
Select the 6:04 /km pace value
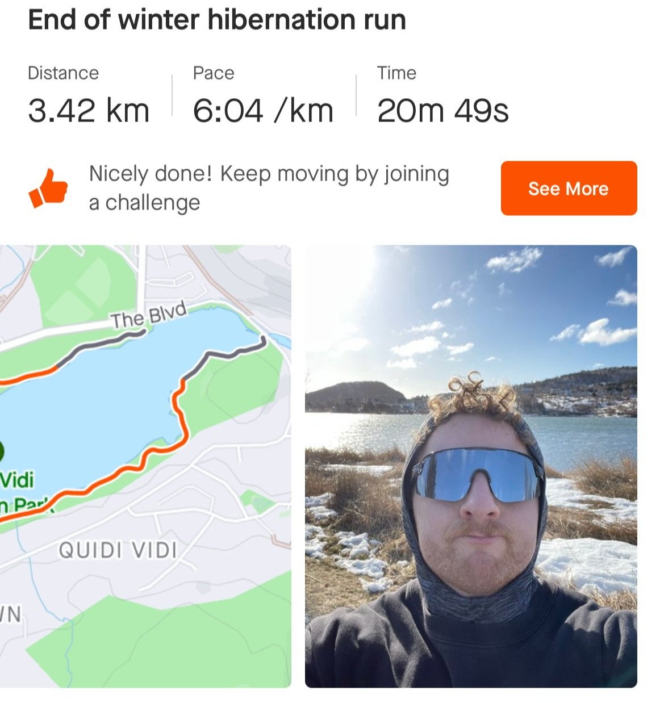pyautogui.click(x=263, y=110)
